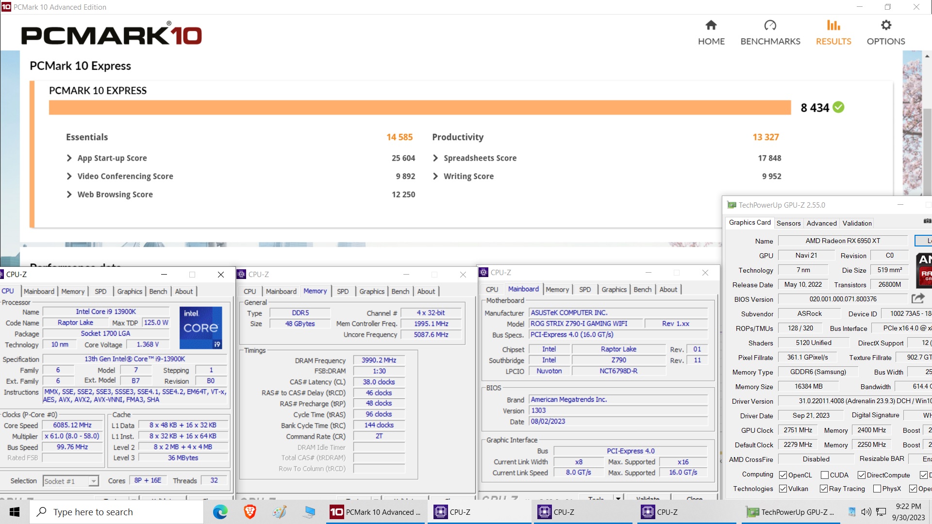Switch to the third CPU-Z taskbar button

click(x=686, y=512)
